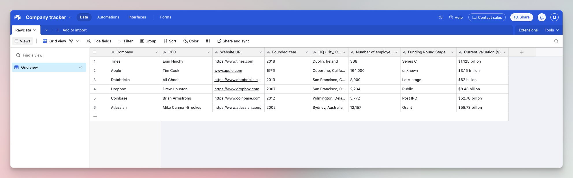The image size is (573, 178).
Task: Select the Sydney, Australia cell
Action: 329,108
